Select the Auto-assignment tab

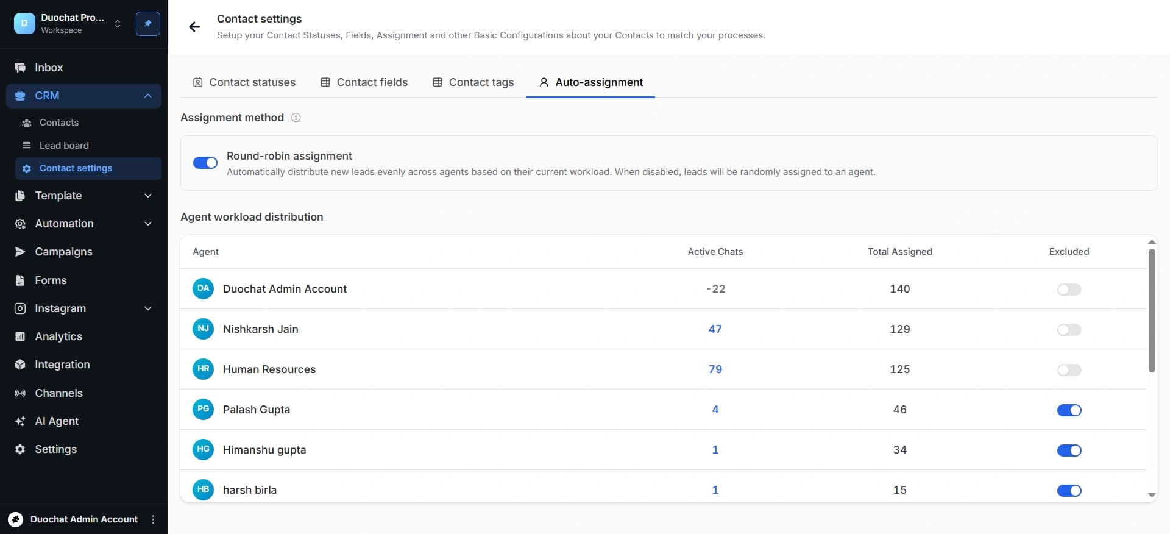pos(590,82)
